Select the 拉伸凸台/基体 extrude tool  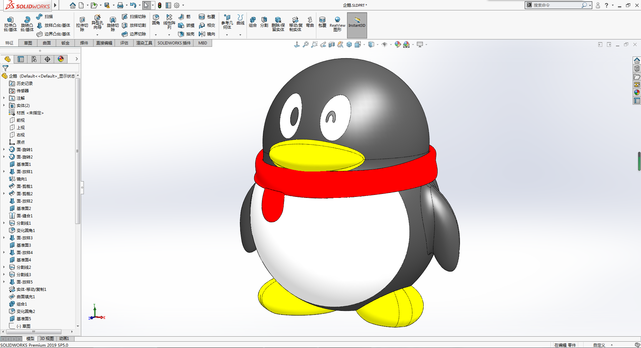click(x=10, y=24)
